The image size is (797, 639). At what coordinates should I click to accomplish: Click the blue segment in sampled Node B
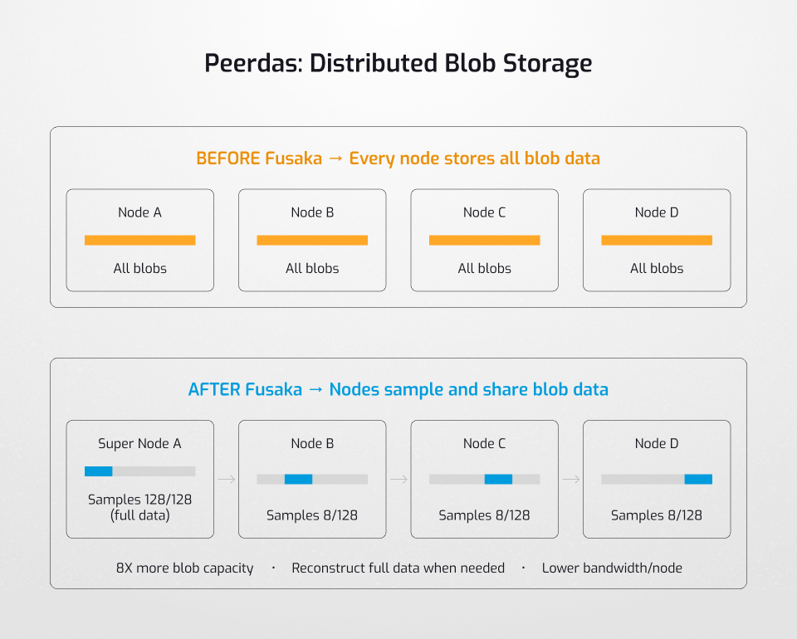298,479
